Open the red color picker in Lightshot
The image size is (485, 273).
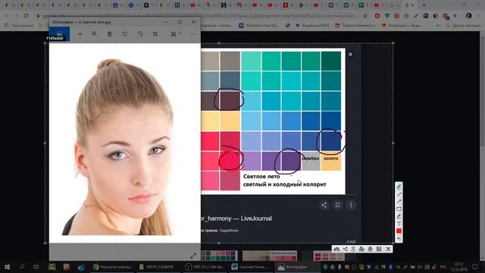pyautogui.click(x=399, y=231)
